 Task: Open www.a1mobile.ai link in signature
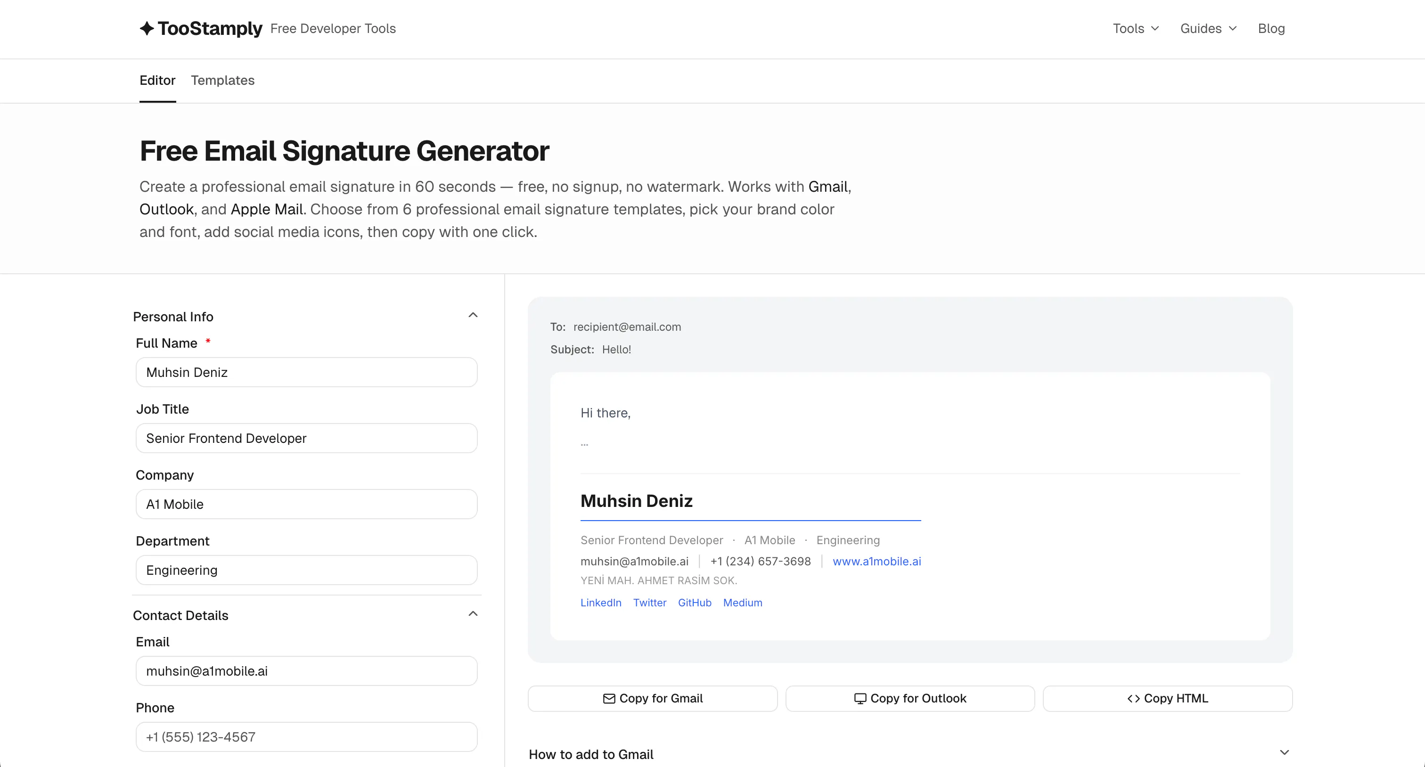877,561
